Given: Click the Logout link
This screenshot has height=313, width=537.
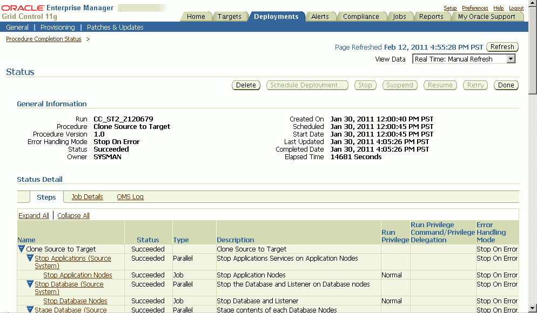Looking at the screenshot, I should (516, 8).
